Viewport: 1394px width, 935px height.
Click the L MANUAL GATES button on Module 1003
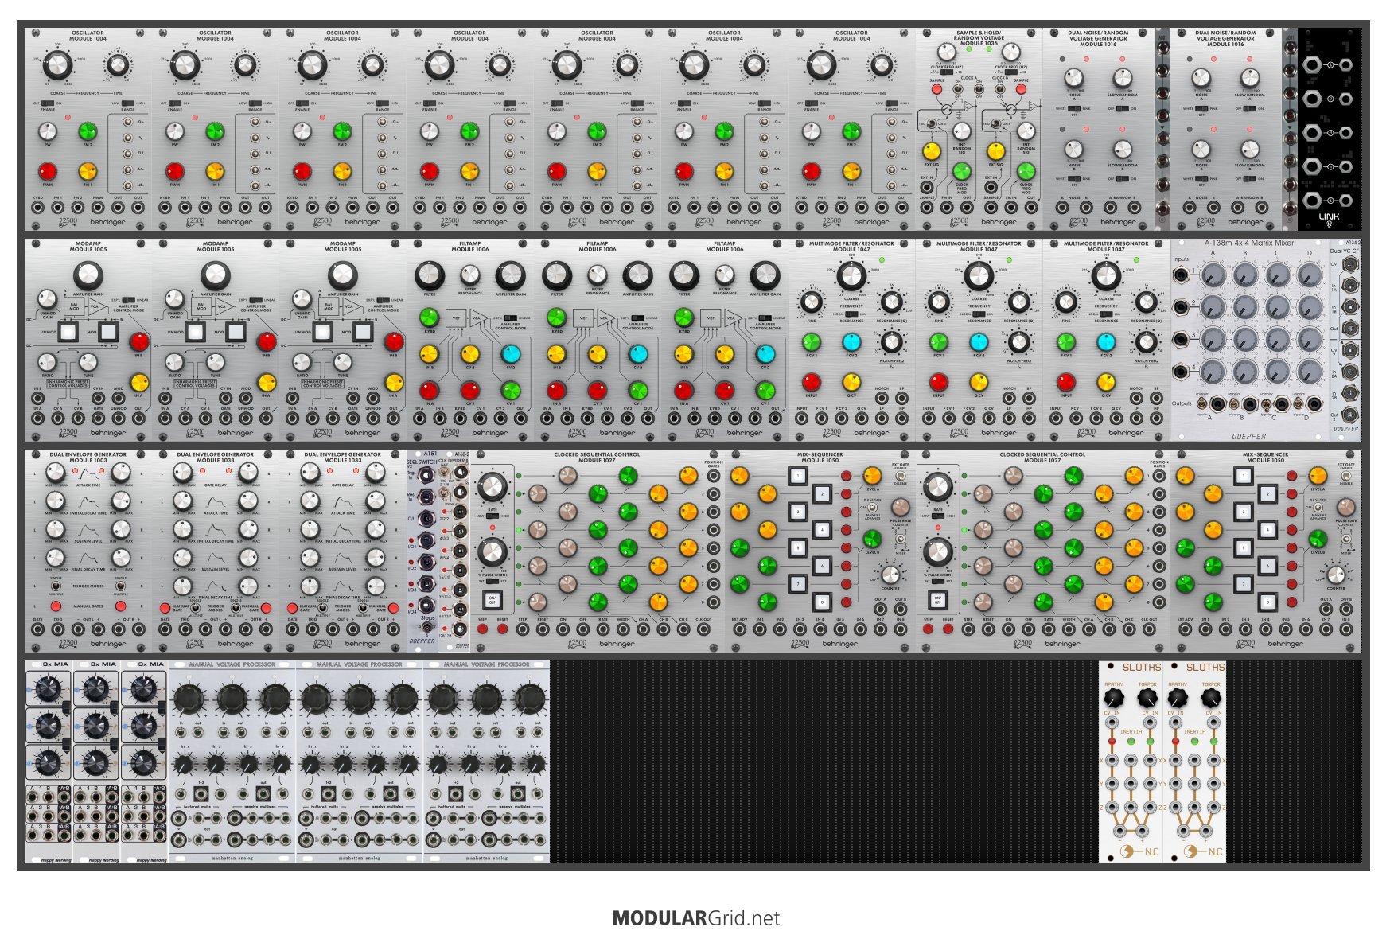56,606
